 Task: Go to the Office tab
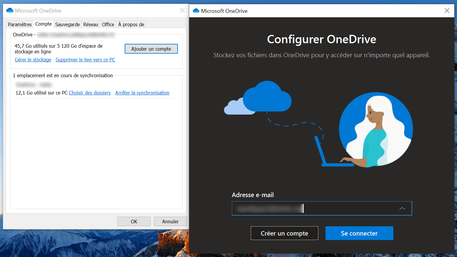[x=108, y=24]
